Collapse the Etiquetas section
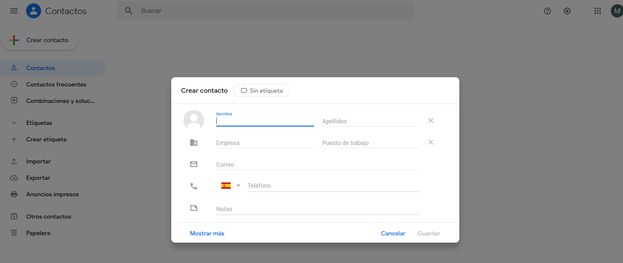 [x=14, y=123]
